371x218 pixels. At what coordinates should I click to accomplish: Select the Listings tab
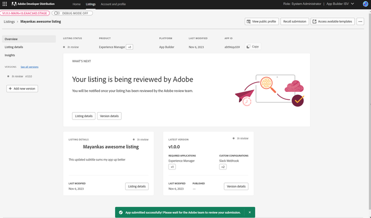[91, 4]
